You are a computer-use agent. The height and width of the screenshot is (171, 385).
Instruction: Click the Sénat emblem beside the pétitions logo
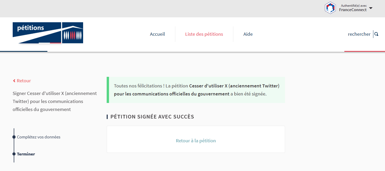pyautogui.click(x=73, y=33)
